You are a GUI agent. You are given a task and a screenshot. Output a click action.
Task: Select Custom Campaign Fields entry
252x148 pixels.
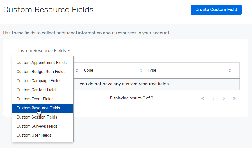[x=43, y=81]
